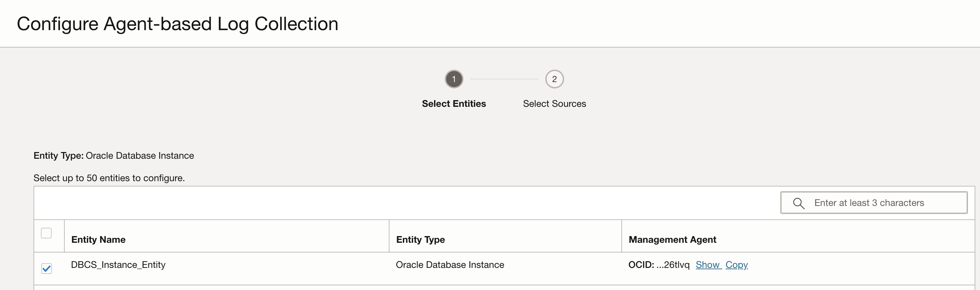The image size is (980, 290).
Task: Click the progress line between the steps
Action: click(504, 79)
